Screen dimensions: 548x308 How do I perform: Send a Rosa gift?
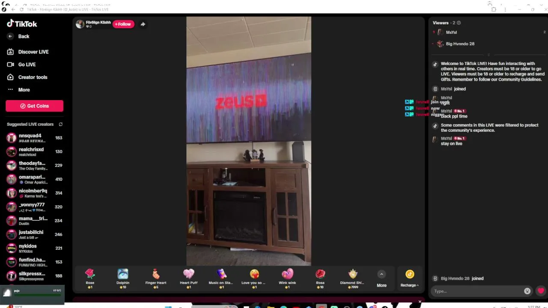click(x=320, y=278)
